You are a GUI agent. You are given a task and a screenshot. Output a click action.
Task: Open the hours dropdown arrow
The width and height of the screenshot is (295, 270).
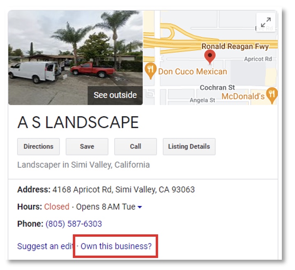pos(140,207)
